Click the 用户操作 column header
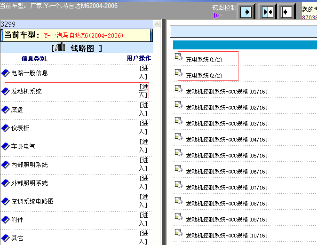 [x=139, y=58]
